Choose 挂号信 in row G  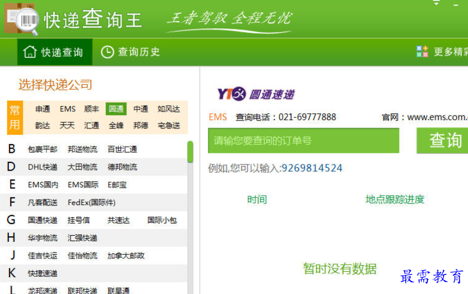coord(79,220)
